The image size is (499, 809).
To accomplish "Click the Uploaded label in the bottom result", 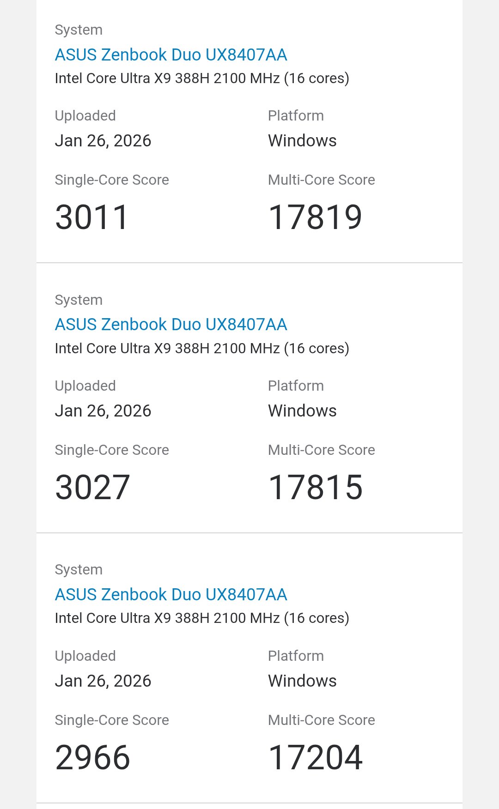I will point(85,656).
